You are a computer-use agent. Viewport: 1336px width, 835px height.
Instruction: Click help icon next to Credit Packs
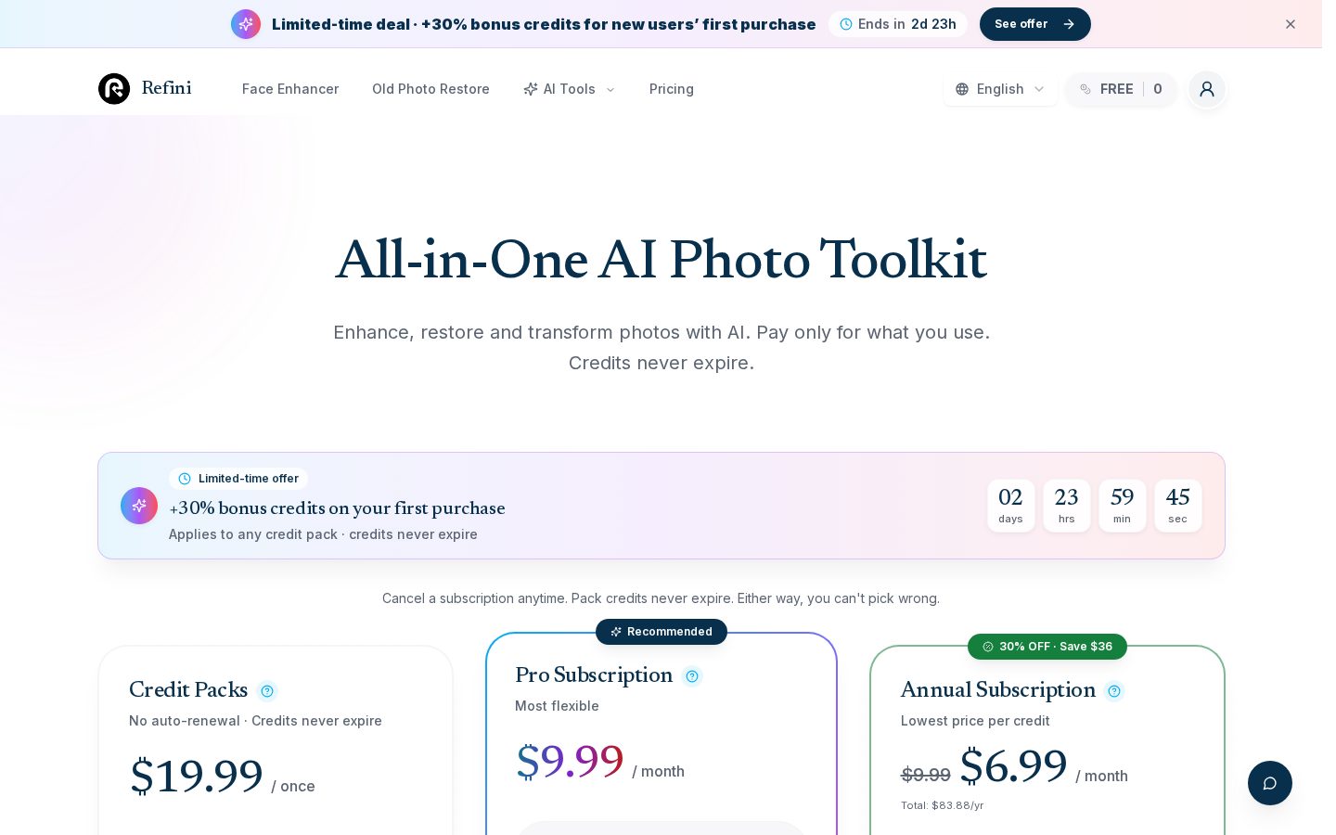point(267,691)
